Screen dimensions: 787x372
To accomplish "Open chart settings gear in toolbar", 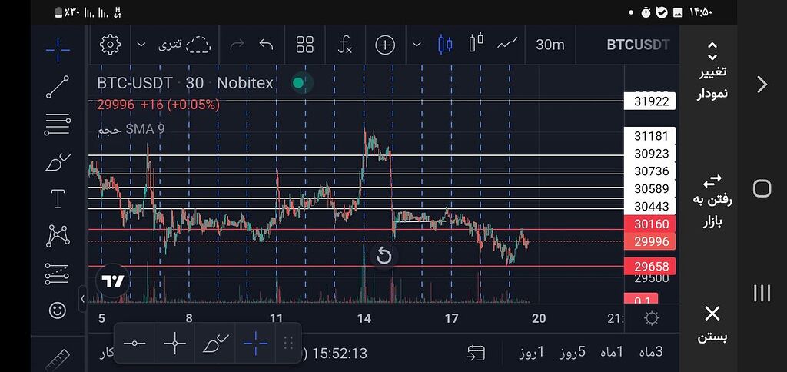I will 111,45.
